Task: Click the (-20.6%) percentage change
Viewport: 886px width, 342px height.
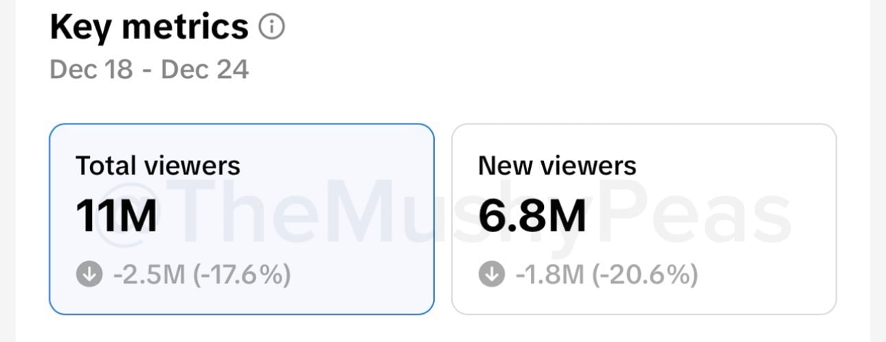Action: (646, 275)
